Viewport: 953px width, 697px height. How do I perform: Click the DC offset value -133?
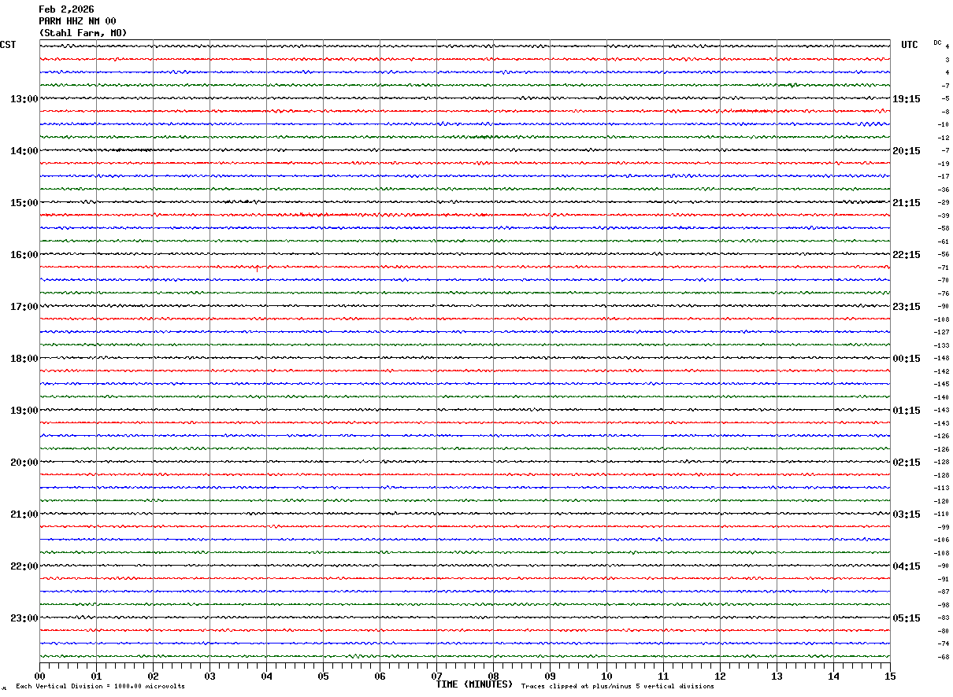tap(941, 345)
